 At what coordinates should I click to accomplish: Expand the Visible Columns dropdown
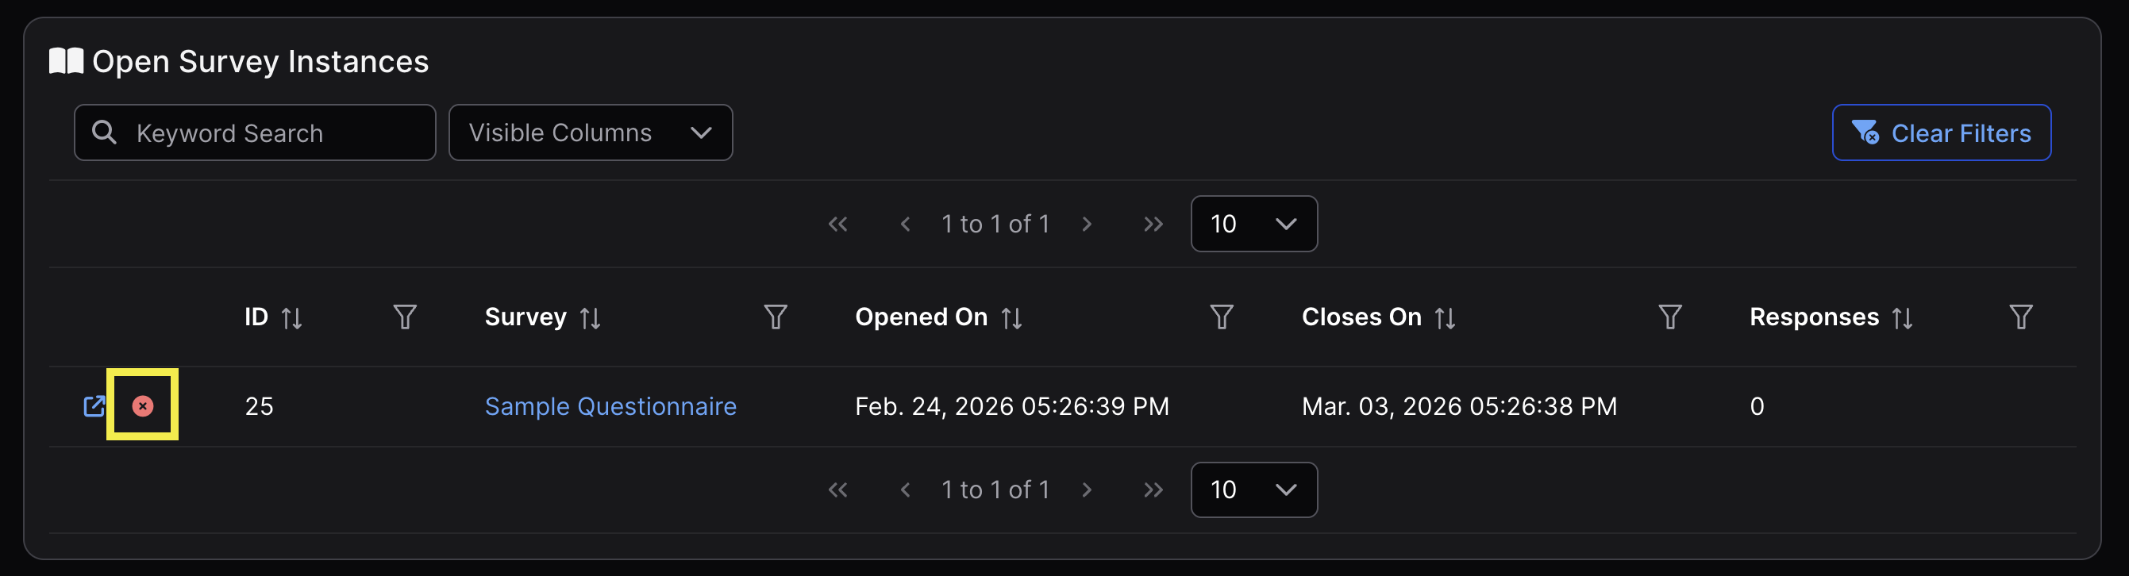590,133
